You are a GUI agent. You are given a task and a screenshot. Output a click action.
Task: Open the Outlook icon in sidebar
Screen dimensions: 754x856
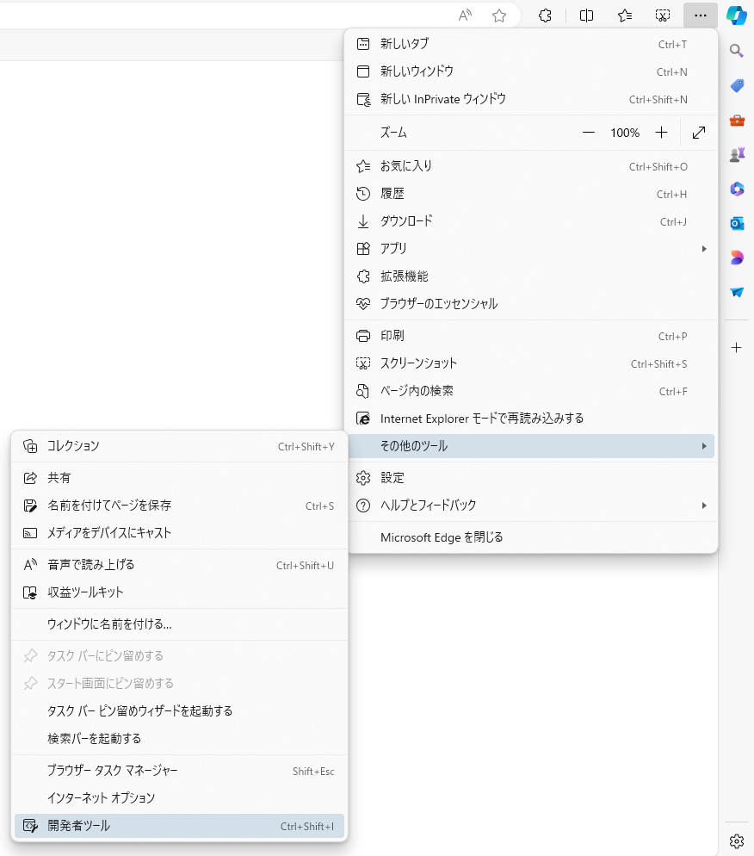737,223
